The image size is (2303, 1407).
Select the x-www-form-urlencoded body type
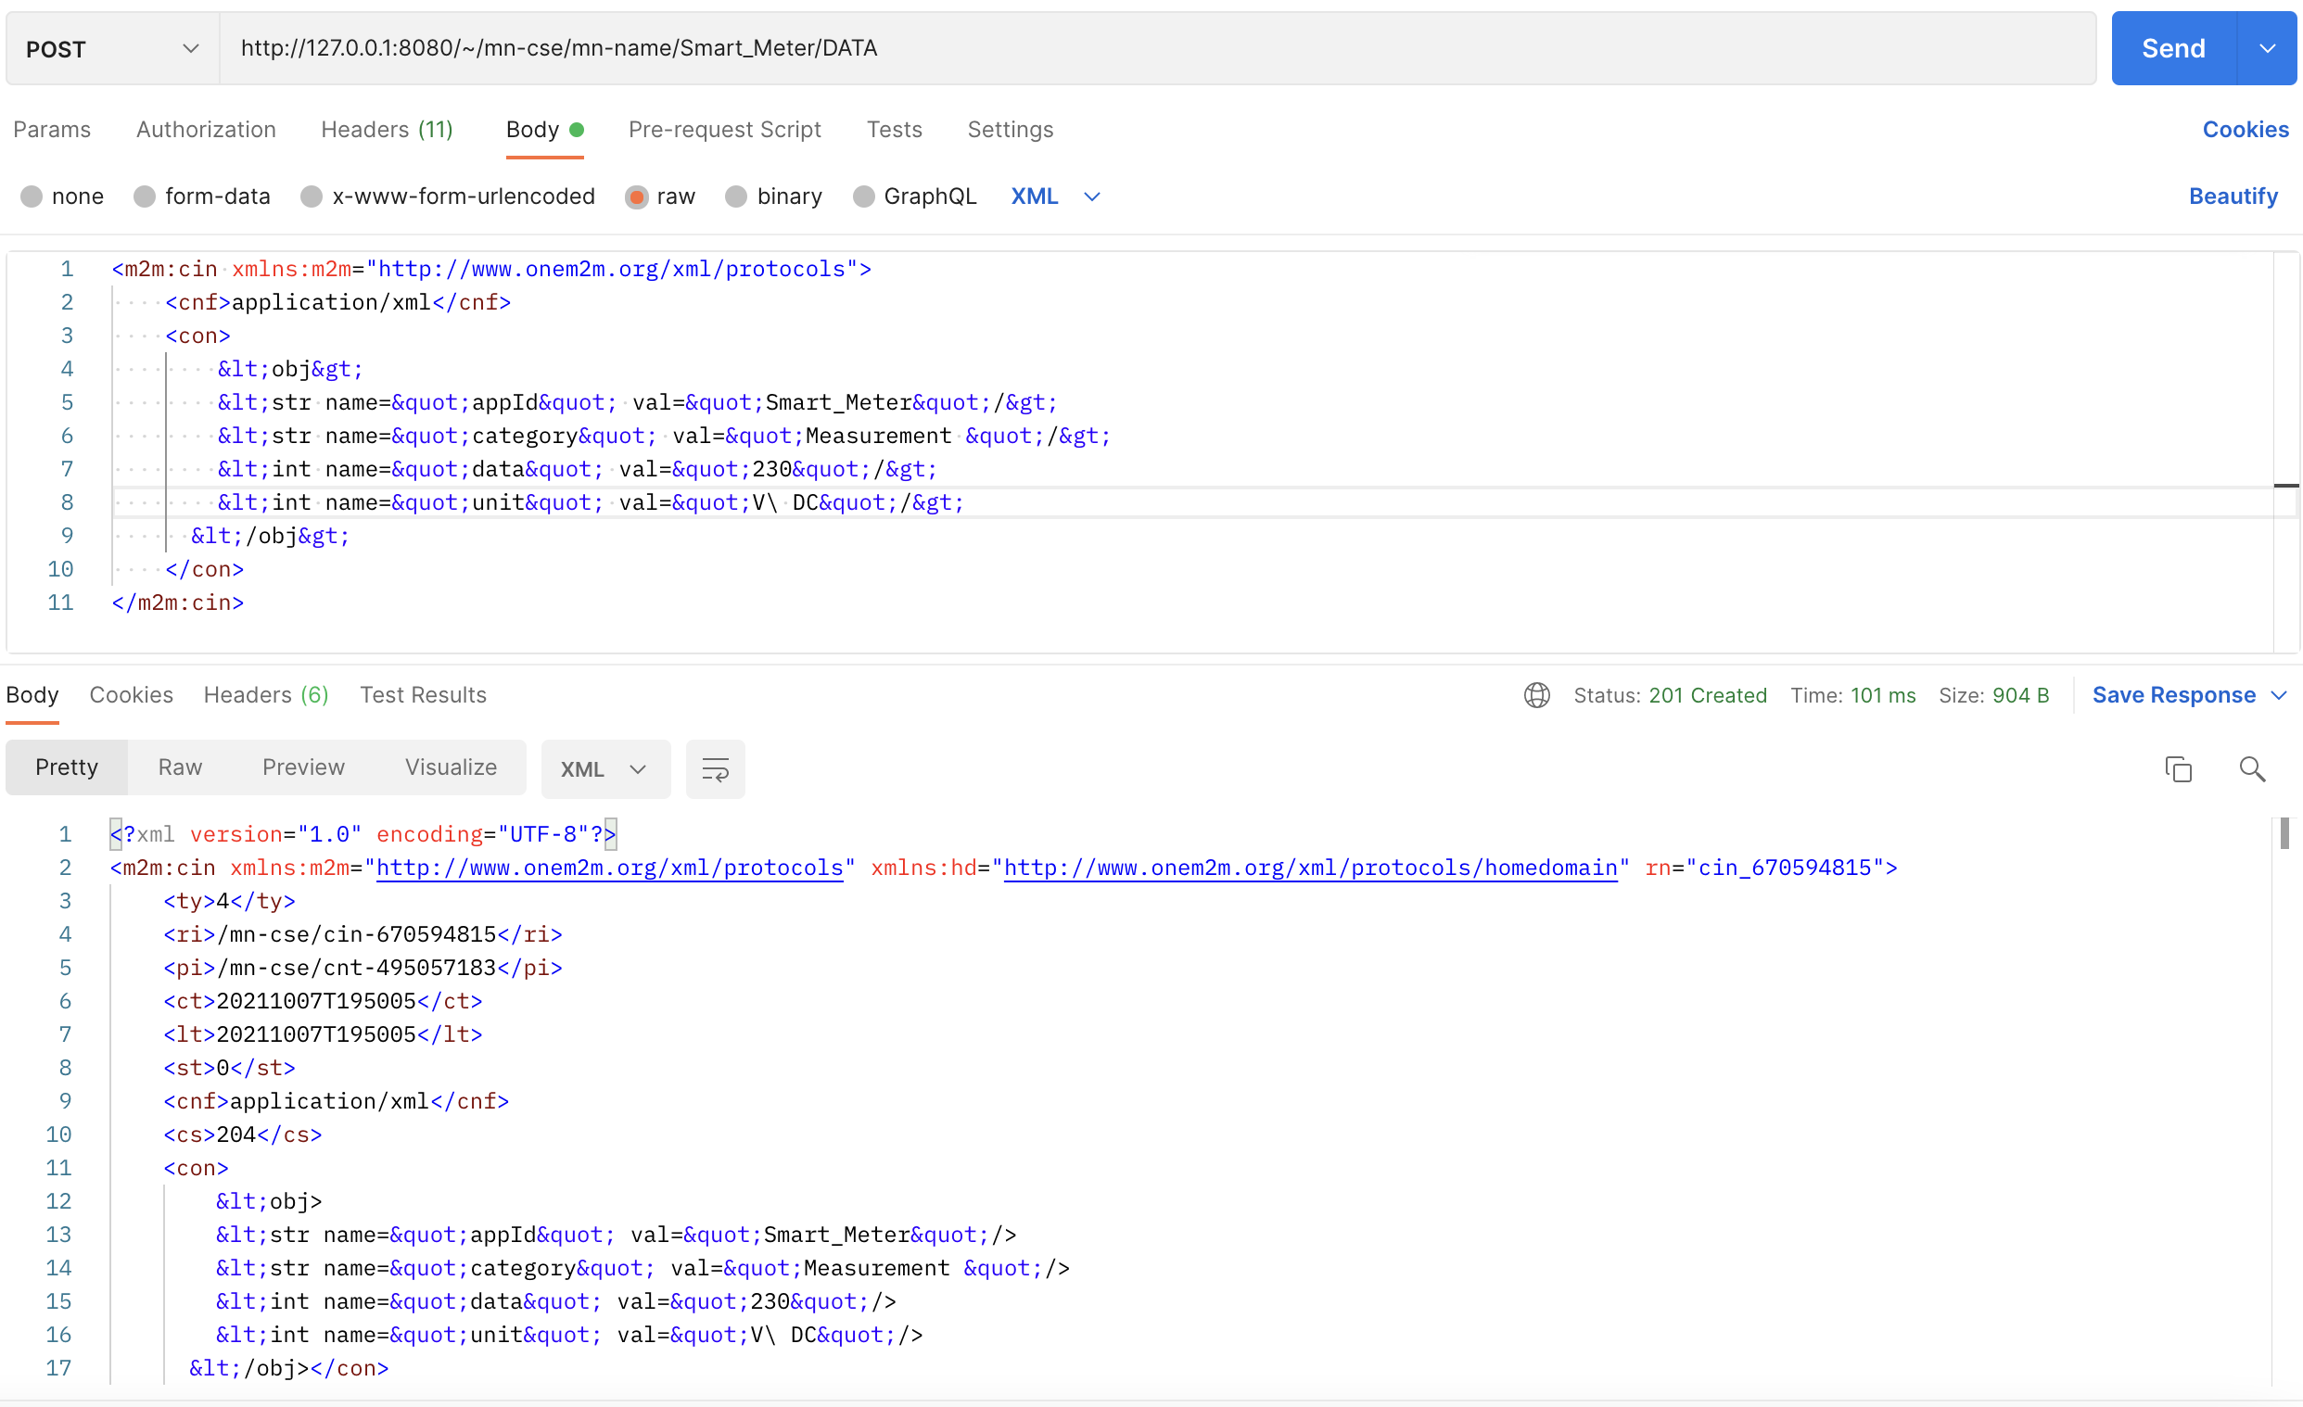[x=448, y=196]
